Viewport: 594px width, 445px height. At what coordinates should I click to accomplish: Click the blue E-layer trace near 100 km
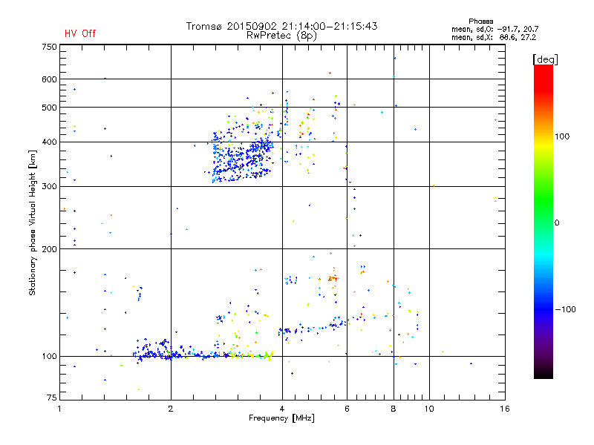(182, 354)
